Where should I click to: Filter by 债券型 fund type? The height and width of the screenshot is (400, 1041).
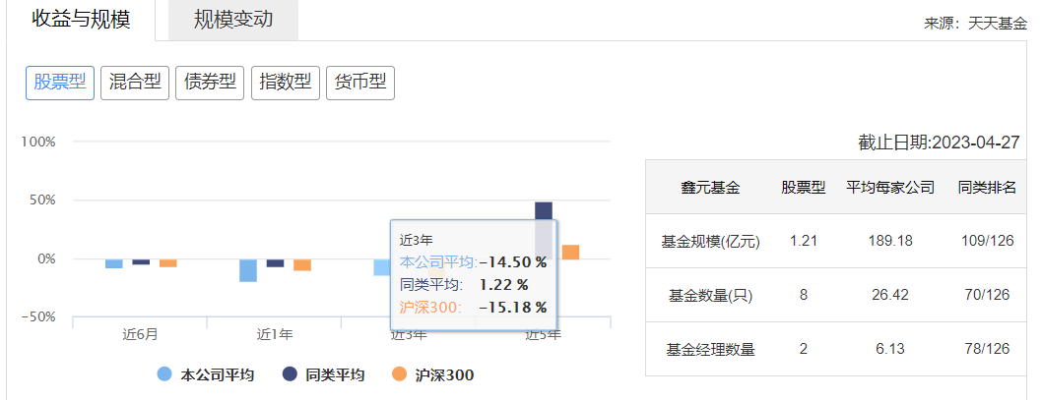pyautogui.click(x=210, y=83)
